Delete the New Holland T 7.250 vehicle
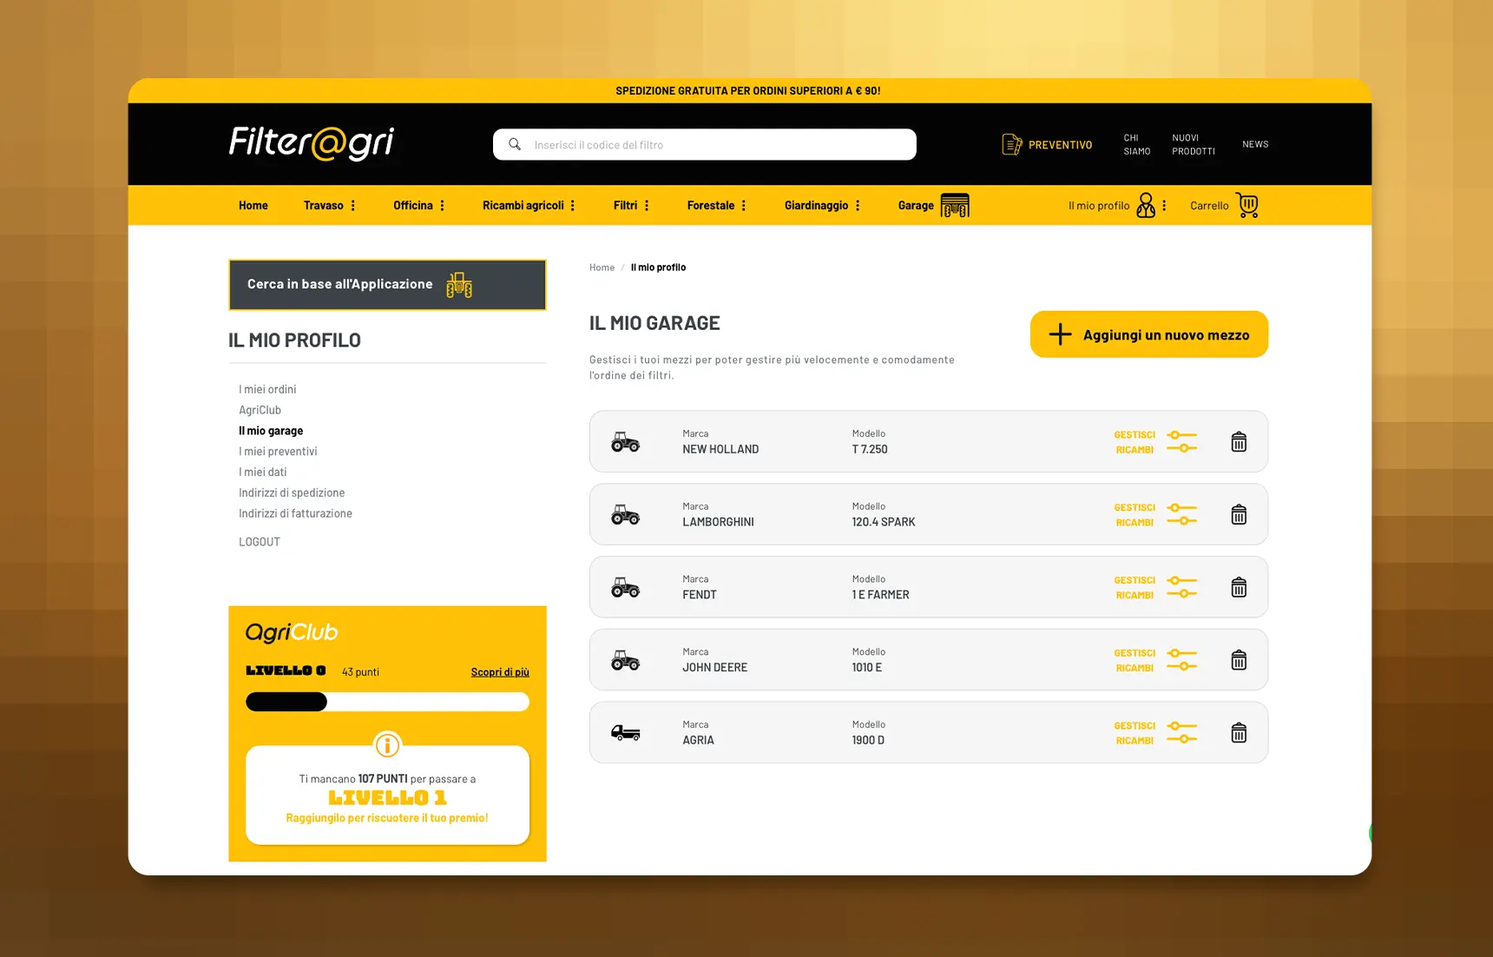 point(1239,442)
